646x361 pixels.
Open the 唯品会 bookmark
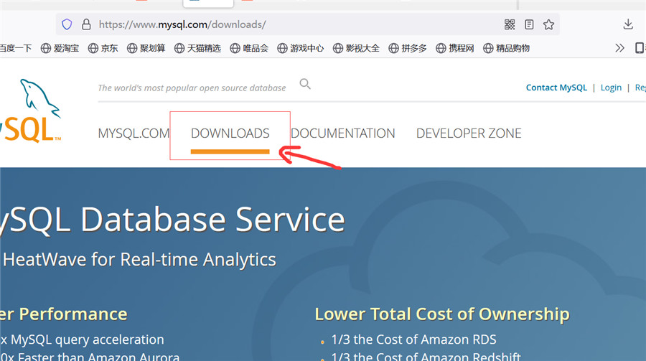[249, 48]
